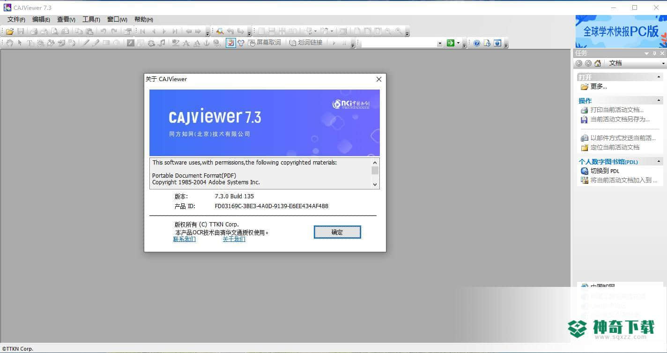This screenshot has height=353, width=667.
Task: Open the 文件(F) menu
Action: click(16, 20)
